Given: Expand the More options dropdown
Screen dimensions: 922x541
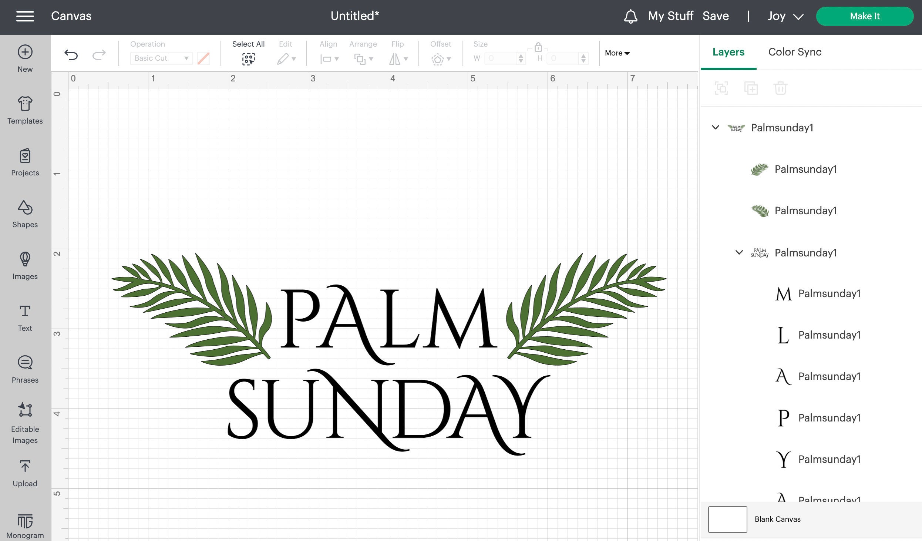Looking at the screenshot, I should tap(616, 53).
